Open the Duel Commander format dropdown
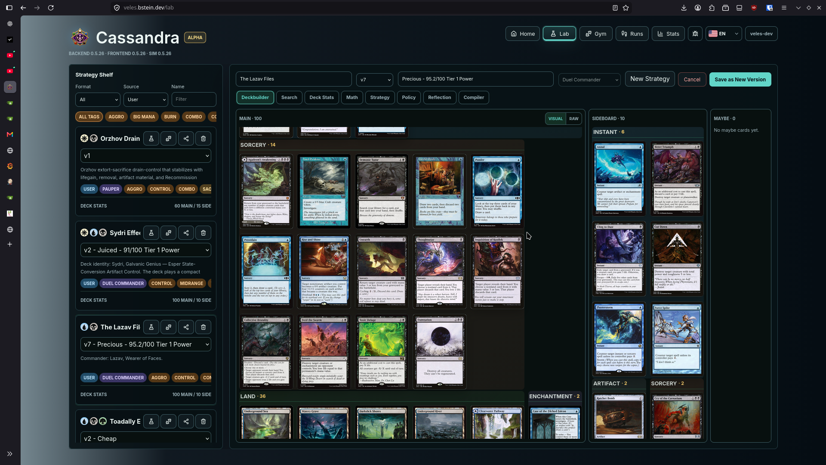This screenshot has width=826, height=465. click(x=589, y=80)
